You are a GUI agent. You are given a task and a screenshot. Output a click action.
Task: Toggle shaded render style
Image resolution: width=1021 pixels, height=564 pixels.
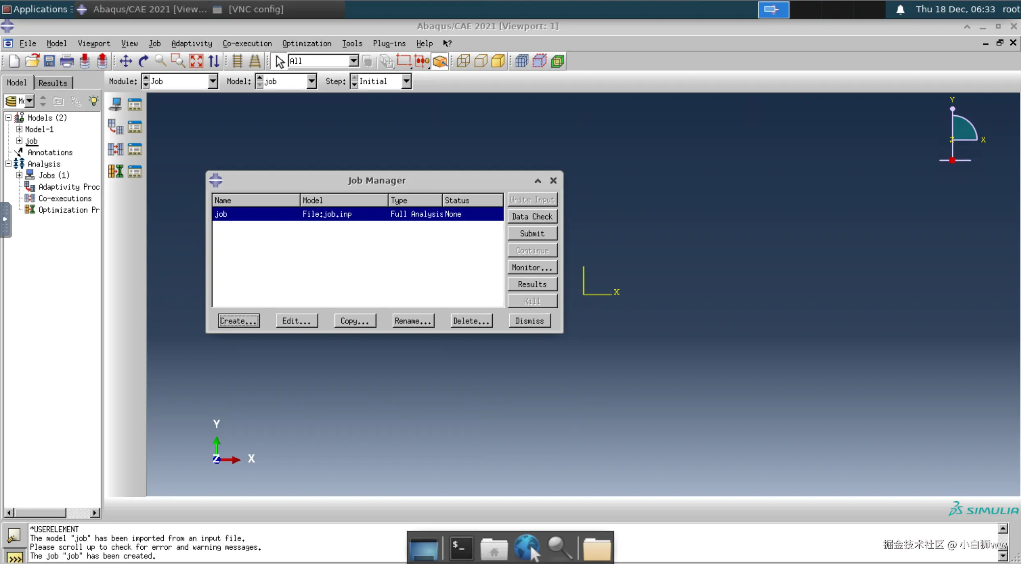point(498,61)
